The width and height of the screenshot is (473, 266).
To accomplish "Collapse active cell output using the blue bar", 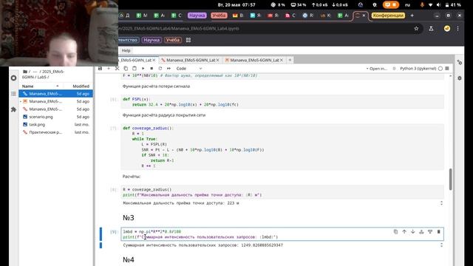I will 101,245.
